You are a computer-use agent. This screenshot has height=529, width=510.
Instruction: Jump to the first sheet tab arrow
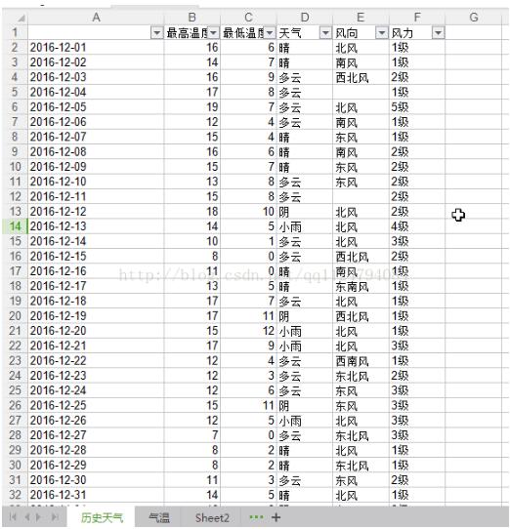(13, 517)
